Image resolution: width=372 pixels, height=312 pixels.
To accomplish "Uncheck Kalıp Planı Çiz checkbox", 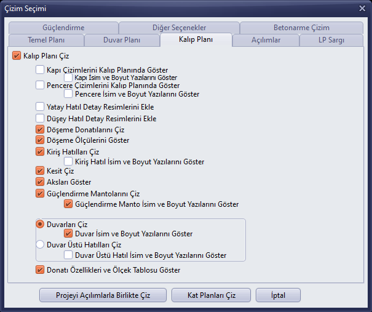I will [x=17, y=56].
